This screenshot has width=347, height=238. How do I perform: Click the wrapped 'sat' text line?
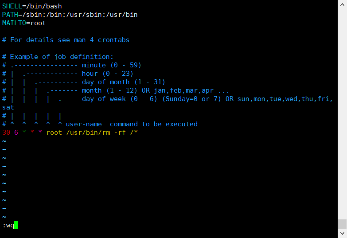coord(8,107)
